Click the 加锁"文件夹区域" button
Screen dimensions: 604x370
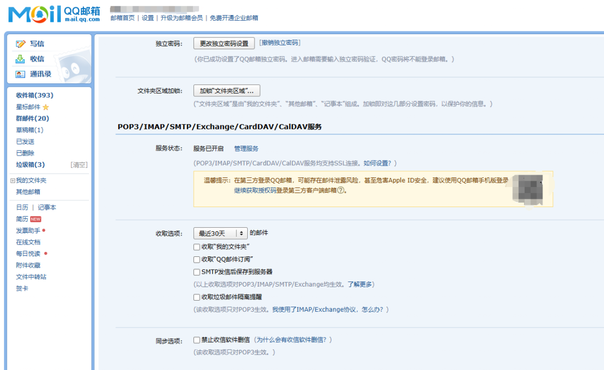227,91
